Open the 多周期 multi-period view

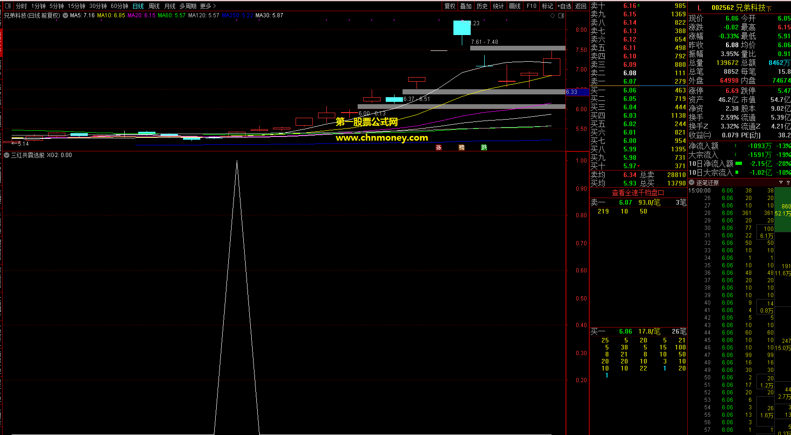pos(188,6)
